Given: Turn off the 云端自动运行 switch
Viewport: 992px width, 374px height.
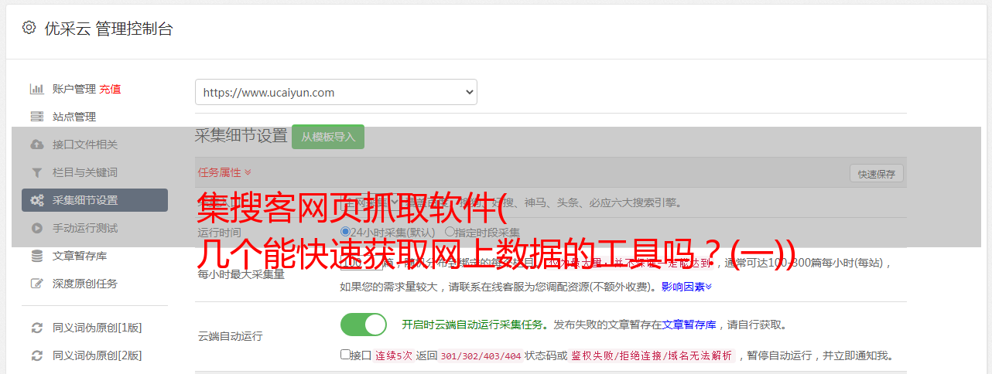Looking at the screenshot, I should coord(364,325).
